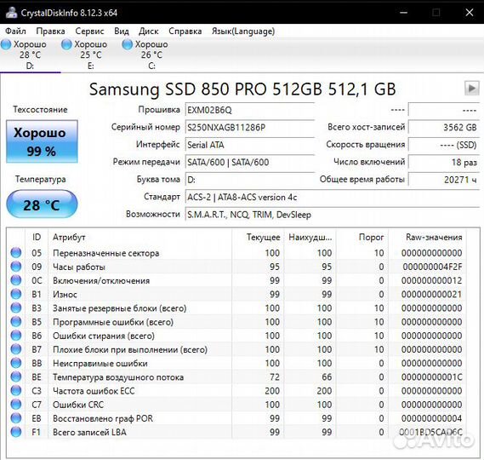Open the Справка menu
Viewport: 484px width, 460px height.
coord(185,32)
